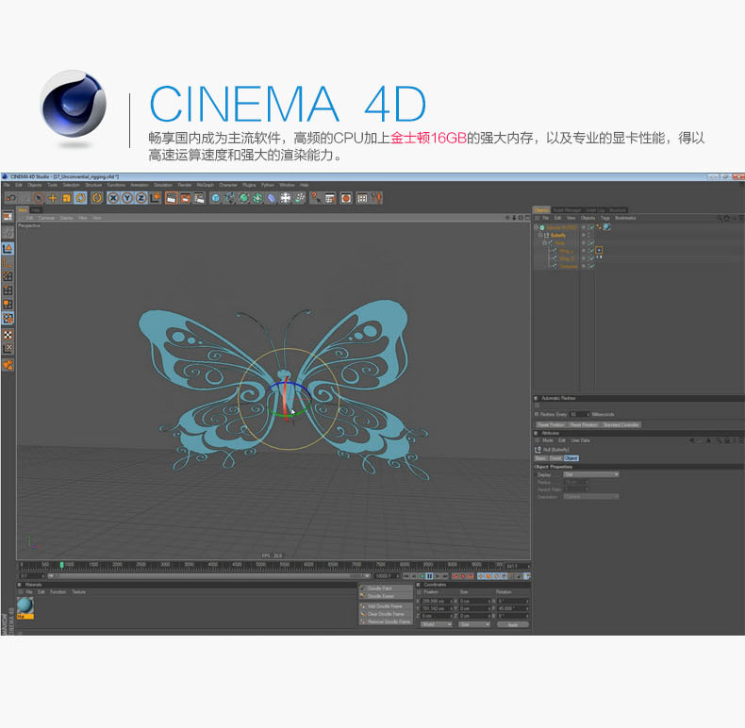Open scene environment objects icon
This screenshot has width=745, height=728.
tap(285, 198)
